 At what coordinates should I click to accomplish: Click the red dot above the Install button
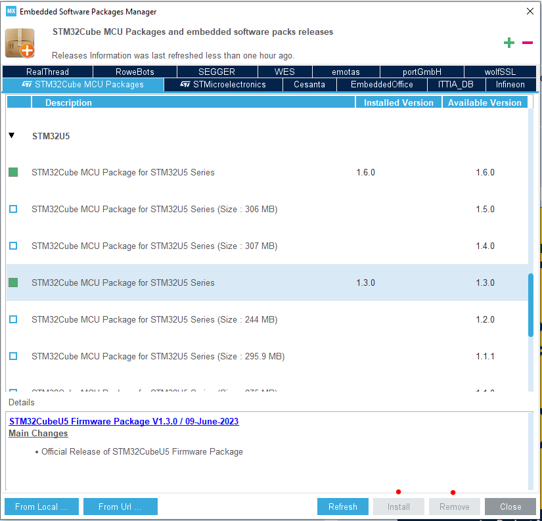[x=399, y=491]
